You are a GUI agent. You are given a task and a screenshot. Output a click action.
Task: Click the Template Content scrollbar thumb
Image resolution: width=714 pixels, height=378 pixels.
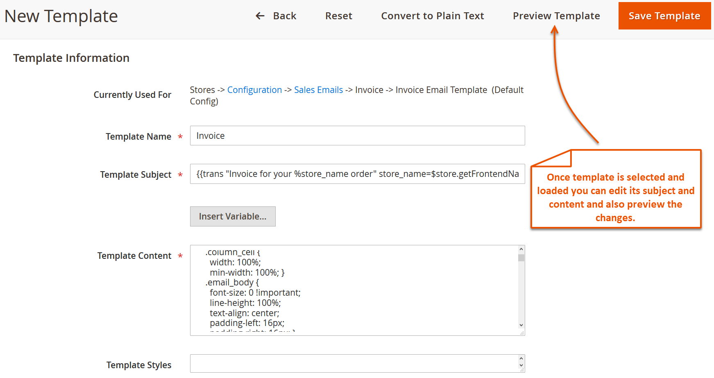click(521, 258)
